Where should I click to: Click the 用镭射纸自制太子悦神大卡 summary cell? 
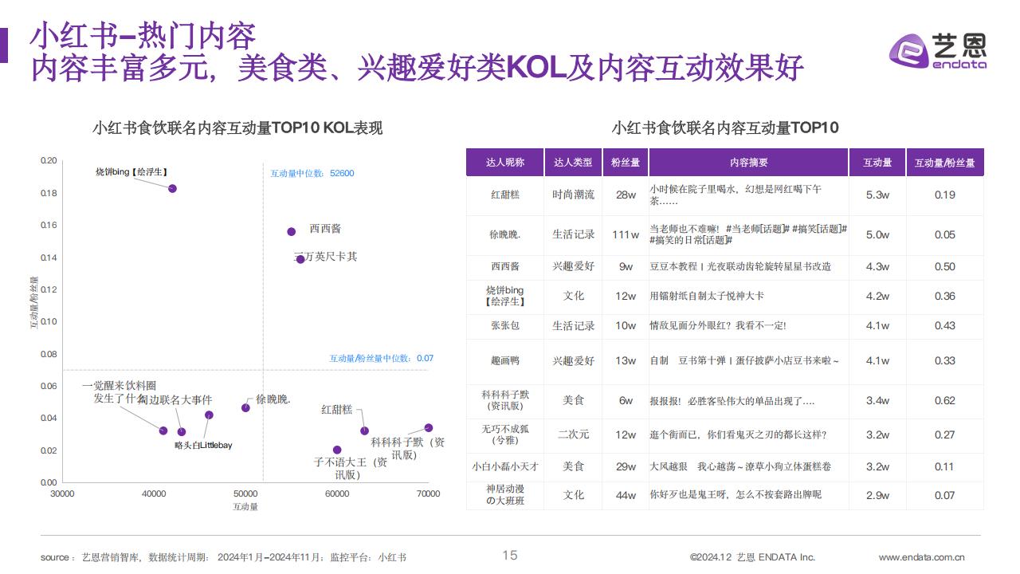749,296
